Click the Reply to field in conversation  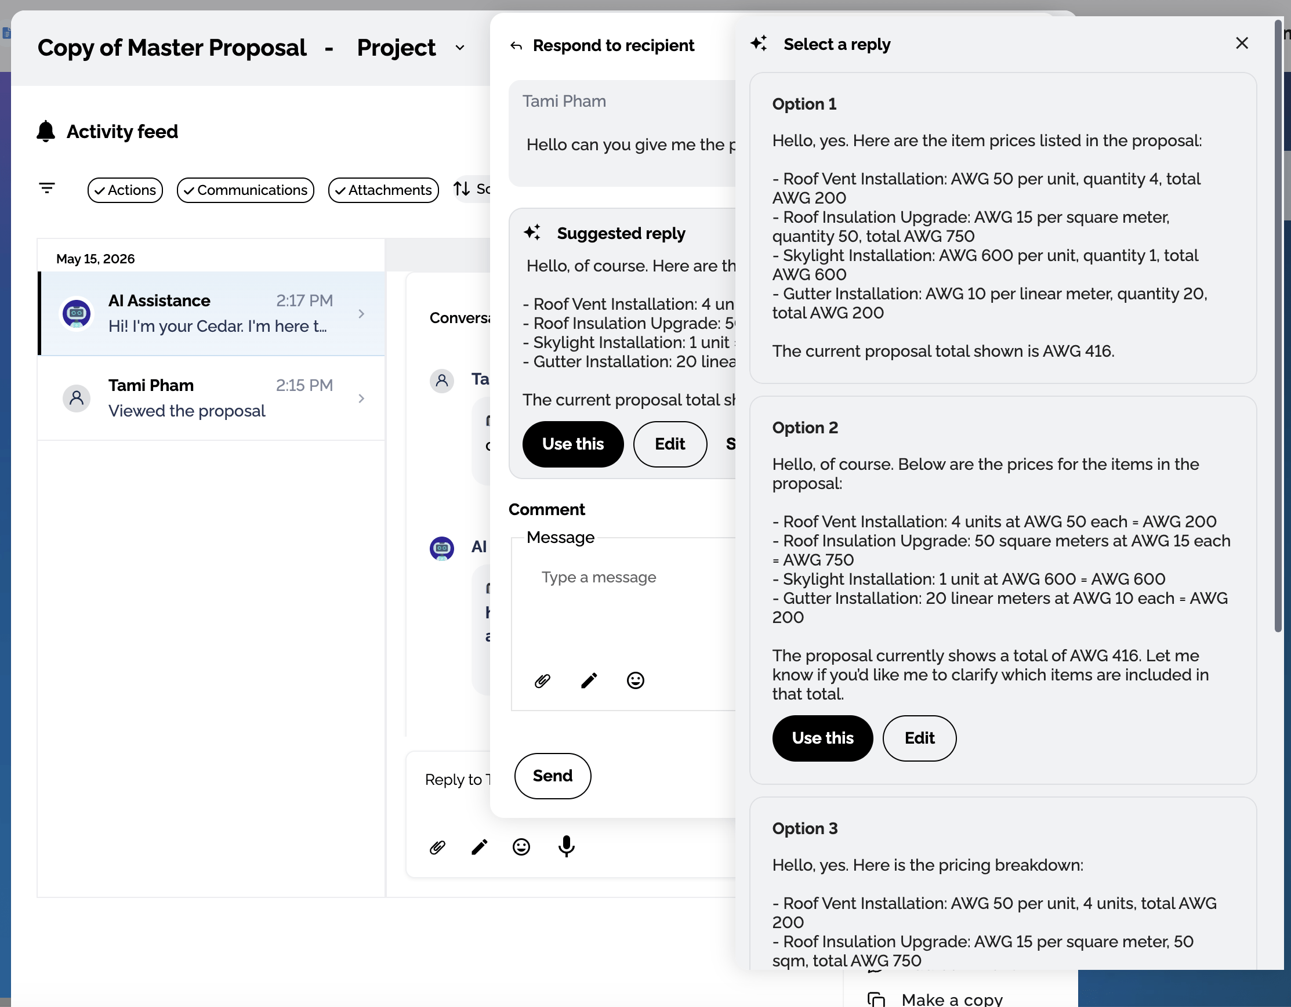pos(456,780)
